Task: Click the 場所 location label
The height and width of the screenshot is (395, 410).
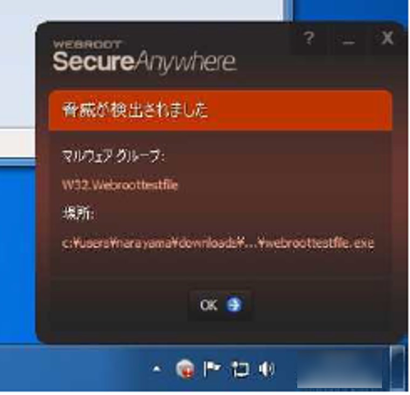Action: pyautogui.click(x=78, y=213)
